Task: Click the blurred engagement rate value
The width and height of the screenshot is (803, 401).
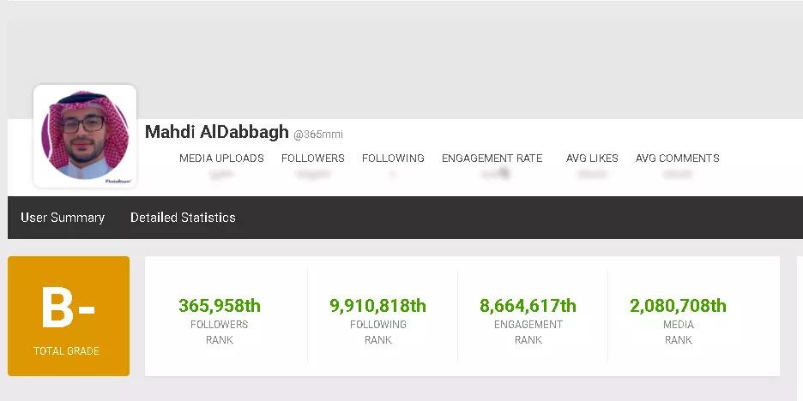Action: click(x=496, y=174)
